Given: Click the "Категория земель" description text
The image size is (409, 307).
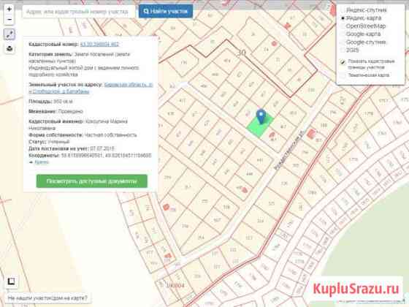Looking at the screenshot, I should pos(84,64).
